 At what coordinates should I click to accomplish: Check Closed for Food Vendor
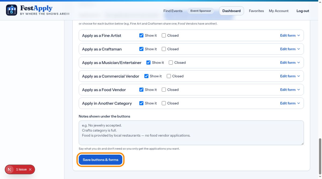tap(164, 90)
